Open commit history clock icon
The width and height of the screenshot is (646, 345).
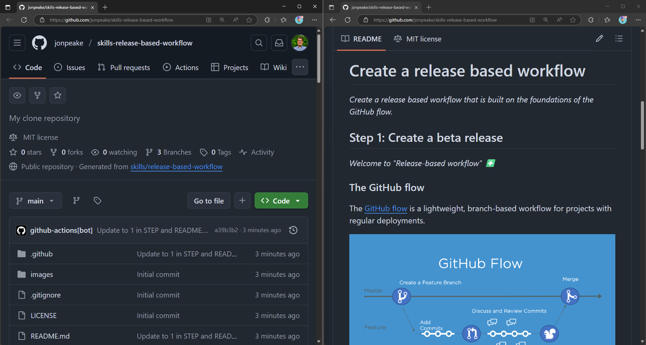coord(293,230)
